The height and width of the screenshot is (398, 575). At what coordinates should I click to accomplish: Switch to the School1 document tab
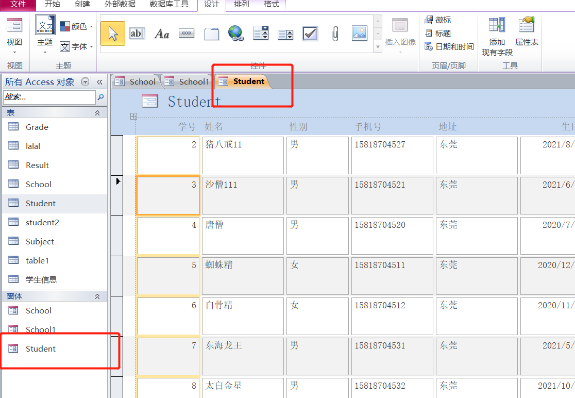(189, 81)
